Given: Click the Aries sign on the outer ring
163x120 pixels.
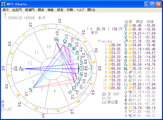Looking at the screenshot, I should point(67,29).
